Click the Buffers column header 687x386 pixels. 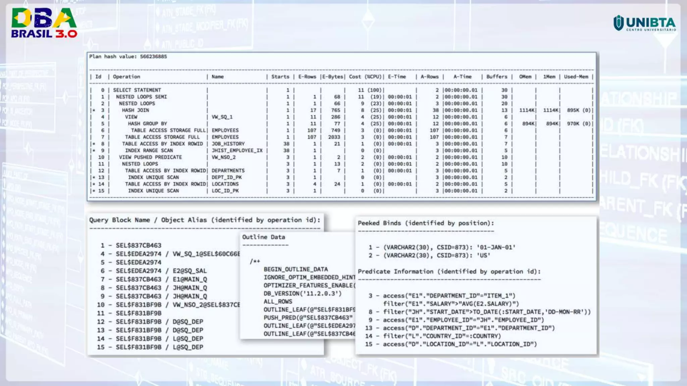[496, 77]
